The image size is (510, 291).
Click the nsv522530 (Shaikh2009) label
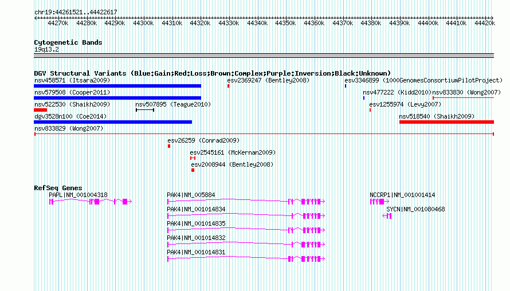pyautogui.click(x=72, y=104)
